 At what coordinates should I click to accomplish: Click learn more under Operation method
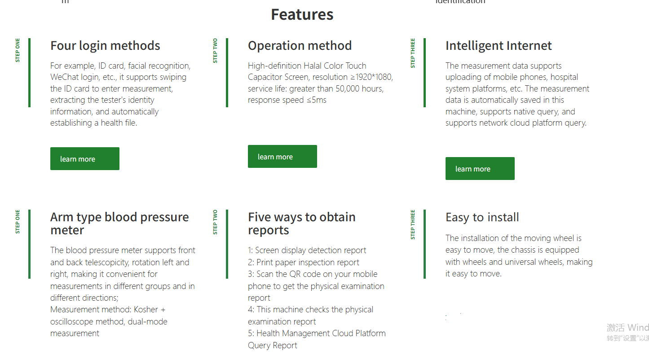click(282, 157)
